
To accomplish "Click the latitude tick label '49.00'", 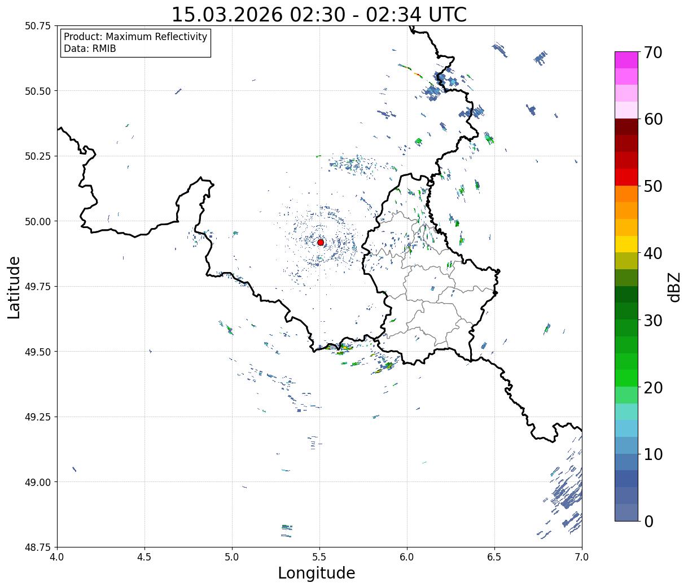I will pyautogui.click(x=37, y=482).
